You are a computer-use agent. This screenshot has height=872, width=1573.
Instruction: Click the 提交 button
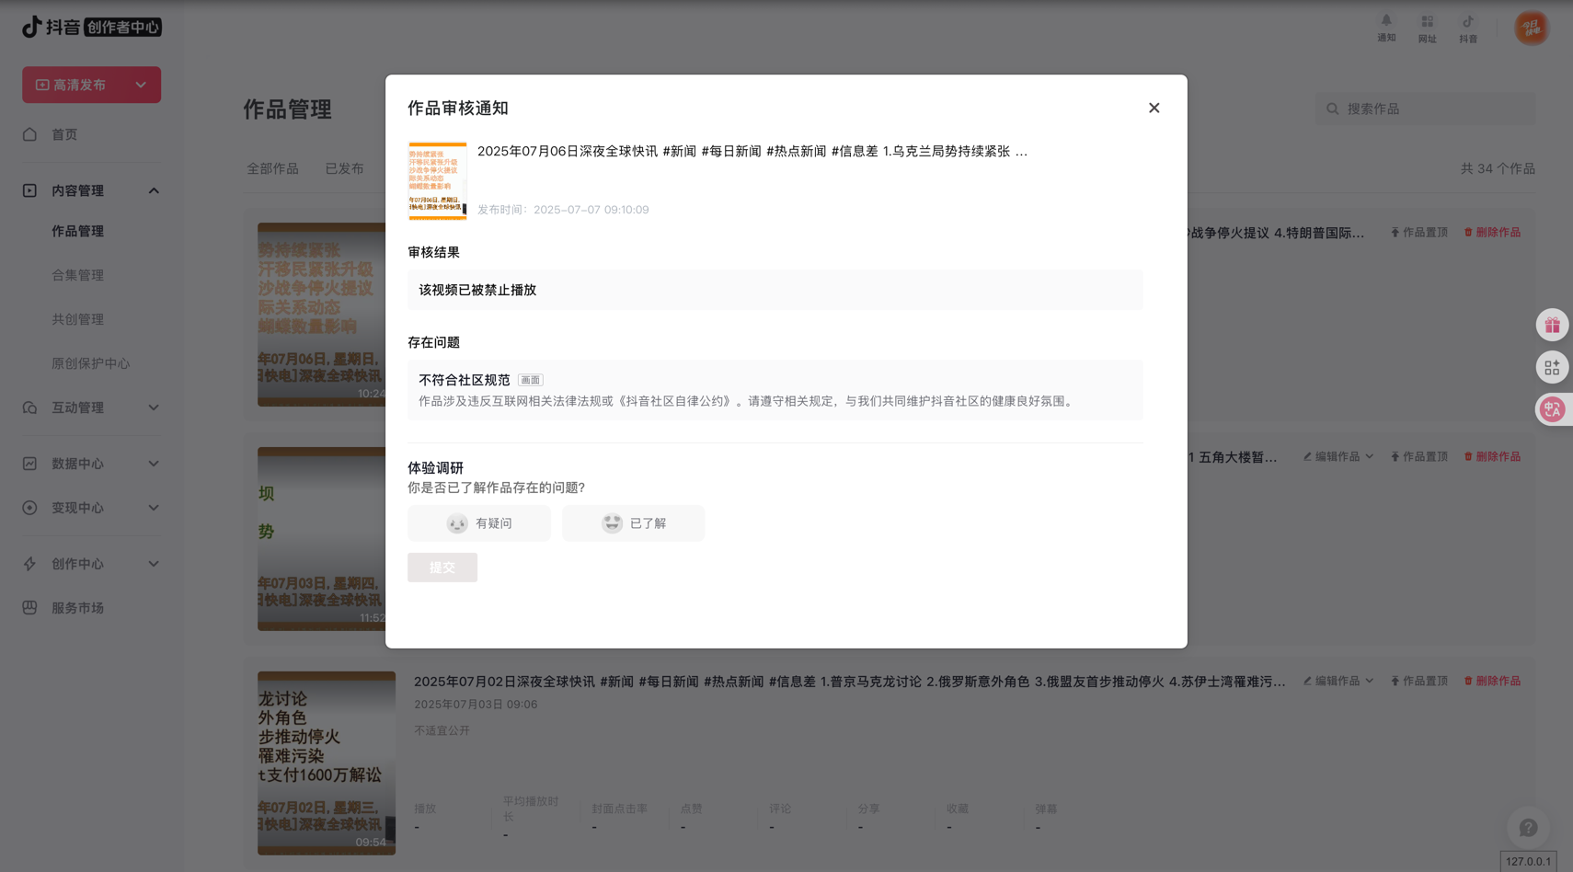[442, 568]
